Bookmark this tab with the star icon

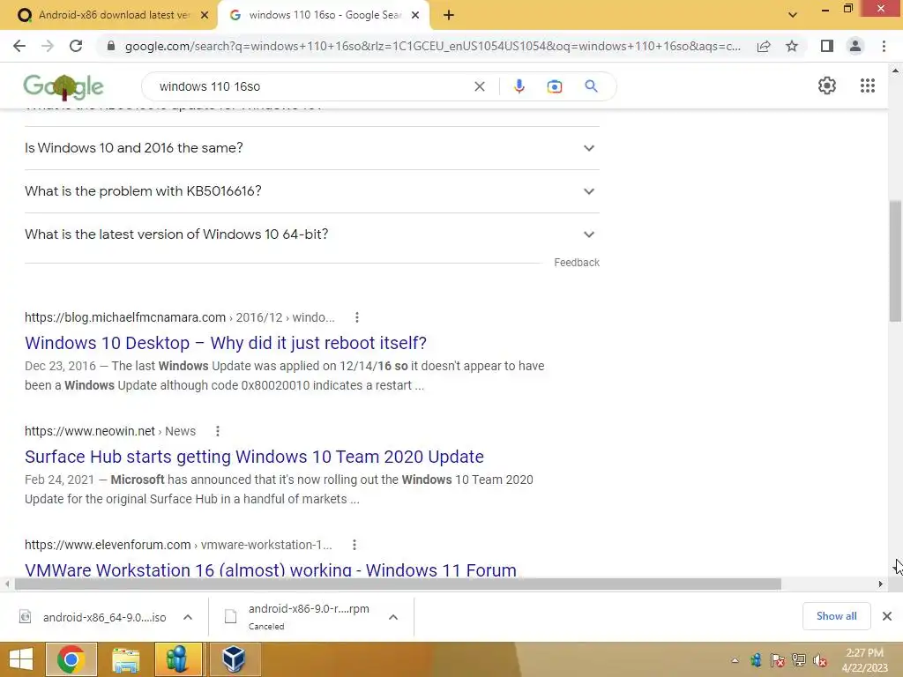tap(792, 46)
